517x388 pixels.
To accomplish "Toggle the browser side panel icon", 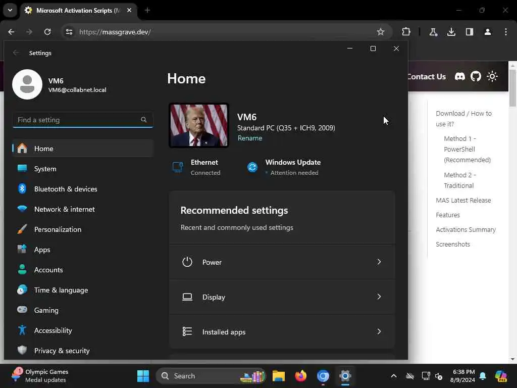I will point(470,32).
